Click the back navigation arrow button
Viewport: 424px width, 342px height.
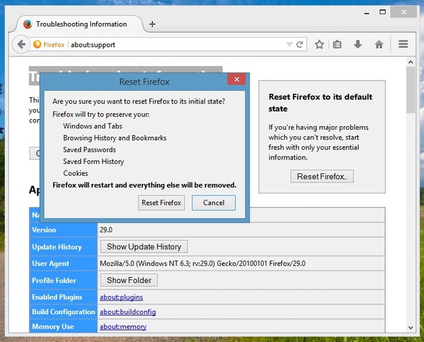pyautogui.click(x=21, y=44)
